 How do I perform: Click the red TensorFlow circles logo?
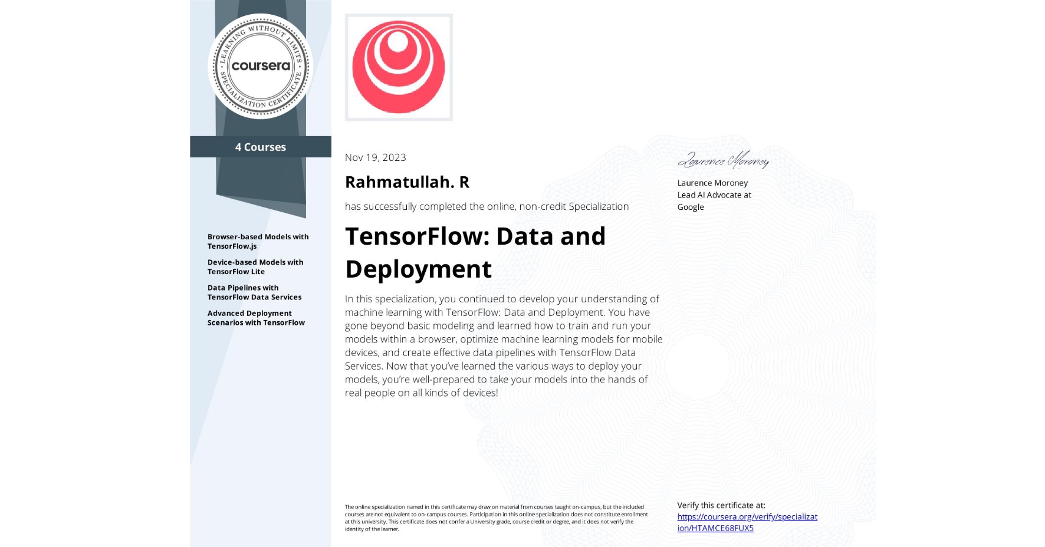(400, 67)
